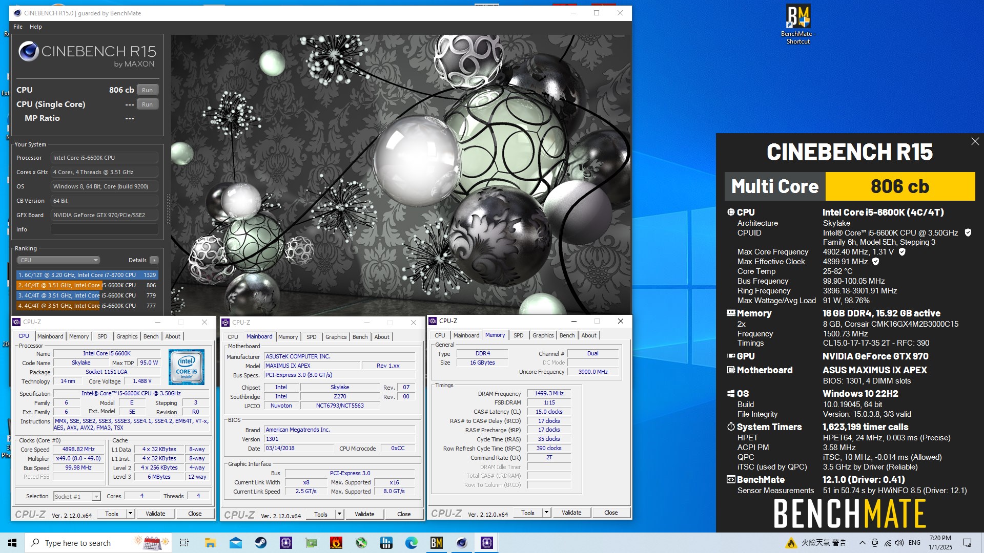
Task: Open SPD tab in middle CPU-Z window
Action: point(312,337)
